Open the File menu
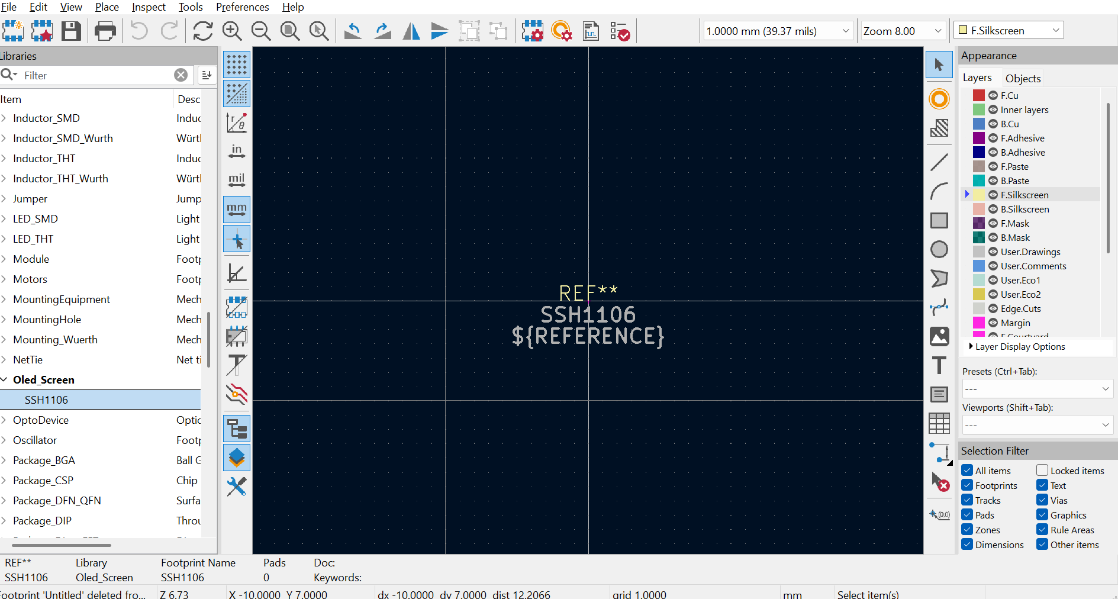 pos(9,7)
